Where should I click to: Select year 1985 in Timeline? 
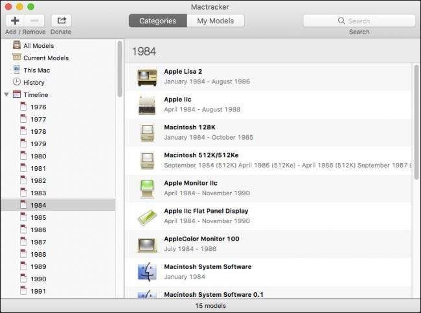coord(38,217)
